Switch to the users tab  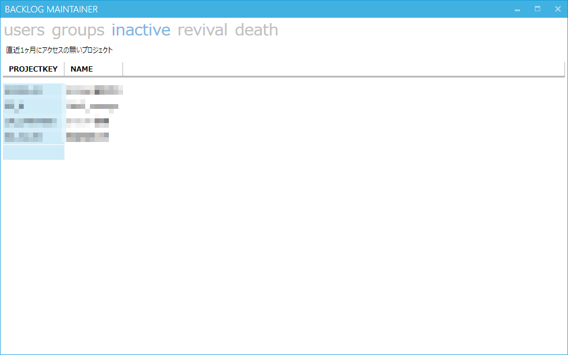click(24, 30)
